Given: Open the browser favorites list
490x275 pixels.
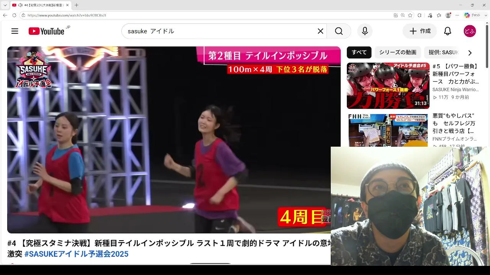Looking at the screenshot, I should (439, 15).
